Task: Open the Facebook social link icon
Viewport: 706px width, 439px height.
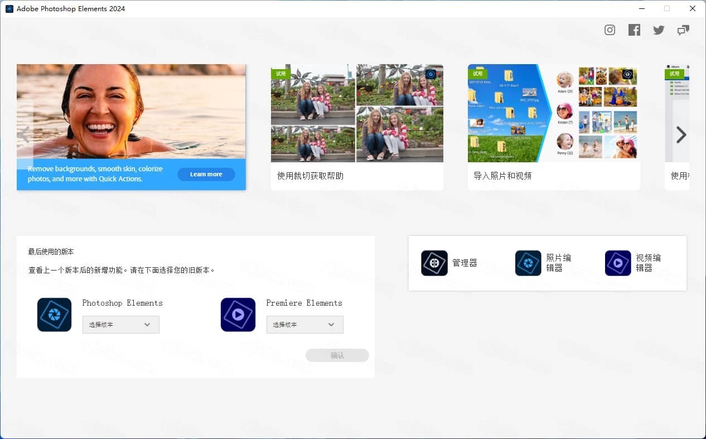Action: tap(634, 30)
